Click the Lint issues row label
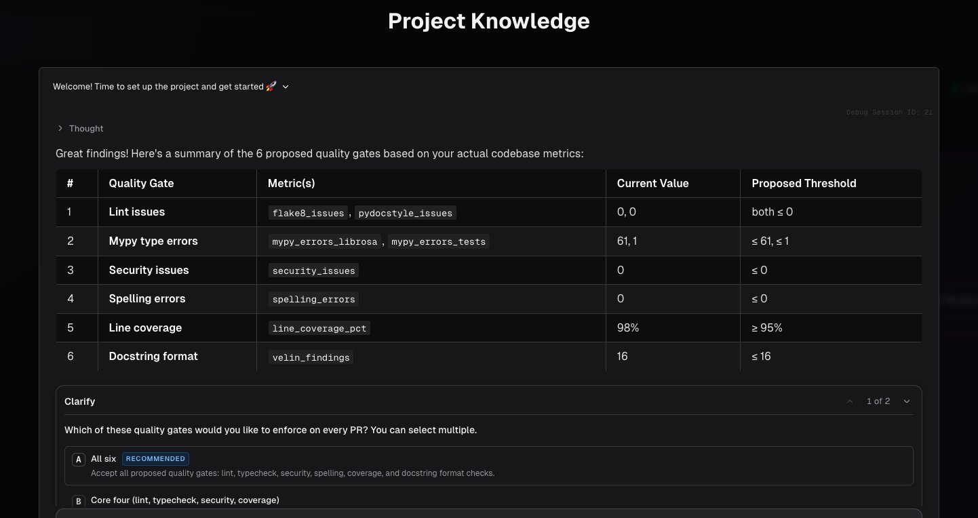The width and height of the screenshot is (978, 518). click(x=136, y=212)
